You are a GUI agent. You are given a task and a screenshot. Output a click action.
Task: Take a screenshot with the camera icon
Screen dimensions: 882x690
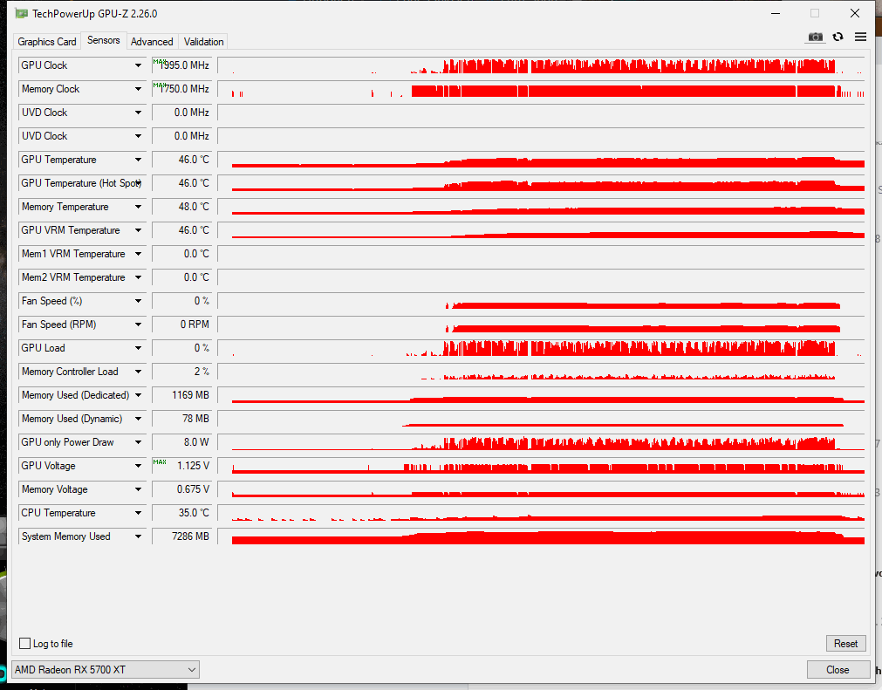815,38
